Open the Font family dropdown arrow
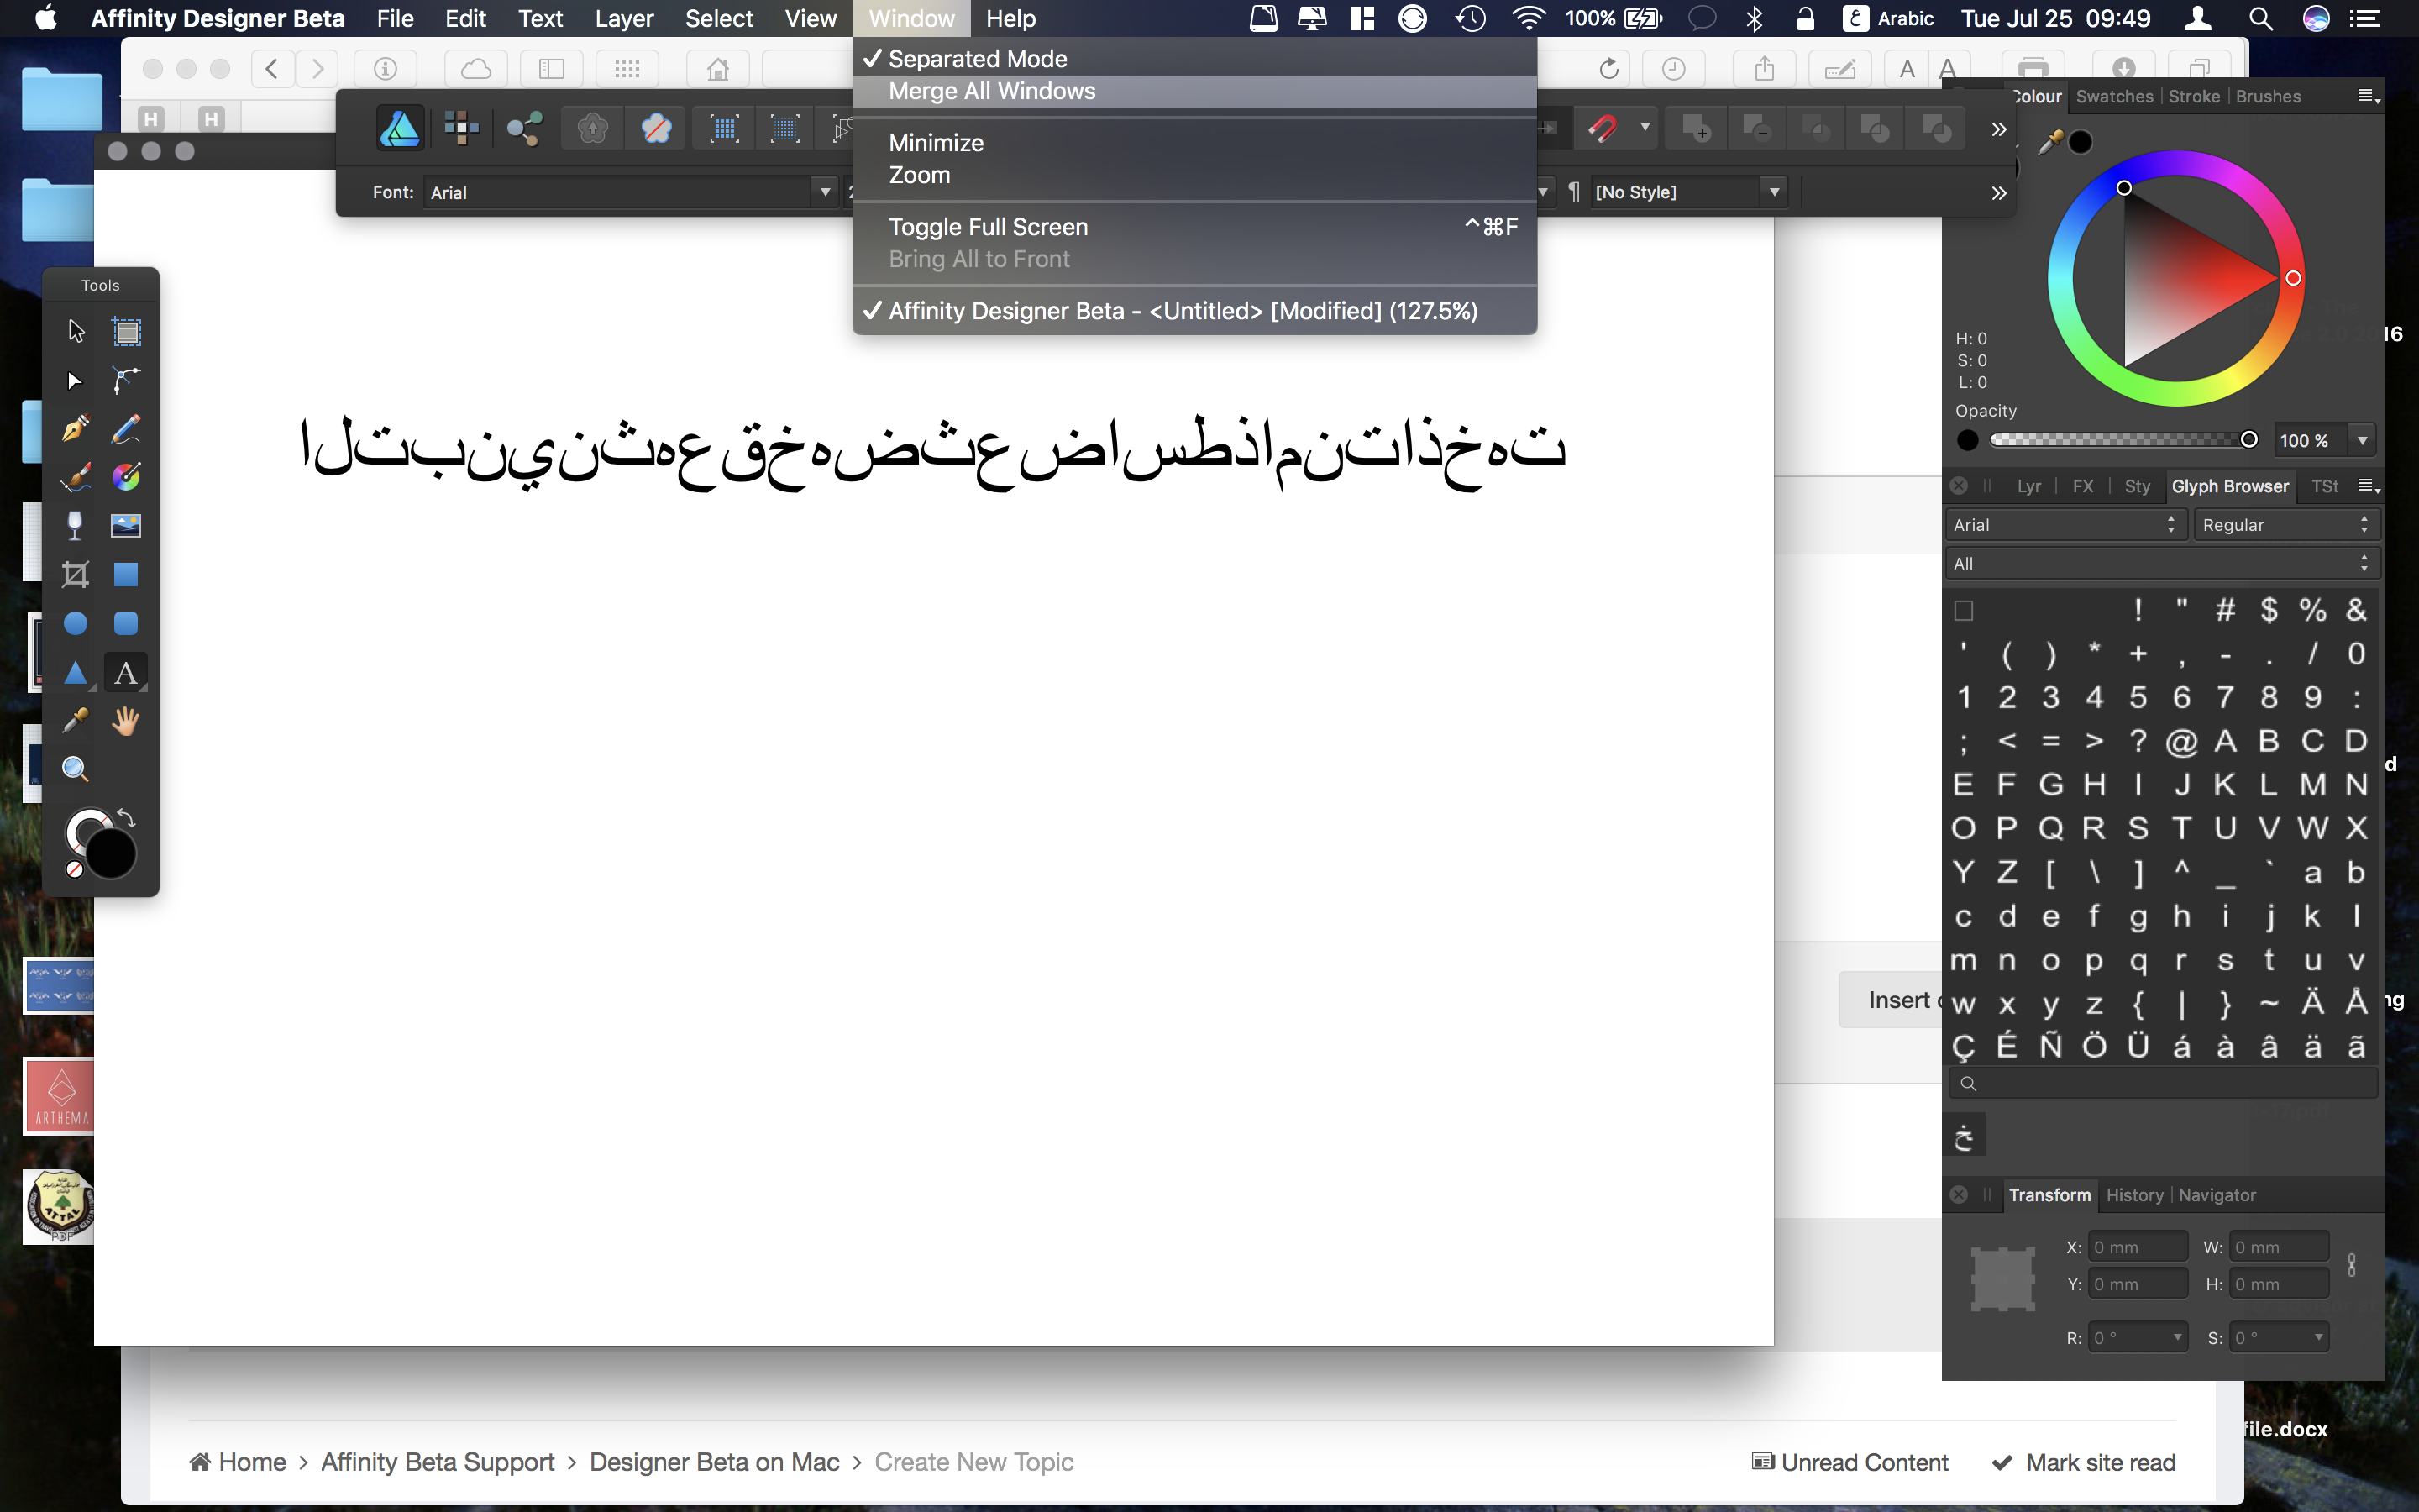Image resolution: width=2419 pixels, height=1512 pixels. coord(825,192)
